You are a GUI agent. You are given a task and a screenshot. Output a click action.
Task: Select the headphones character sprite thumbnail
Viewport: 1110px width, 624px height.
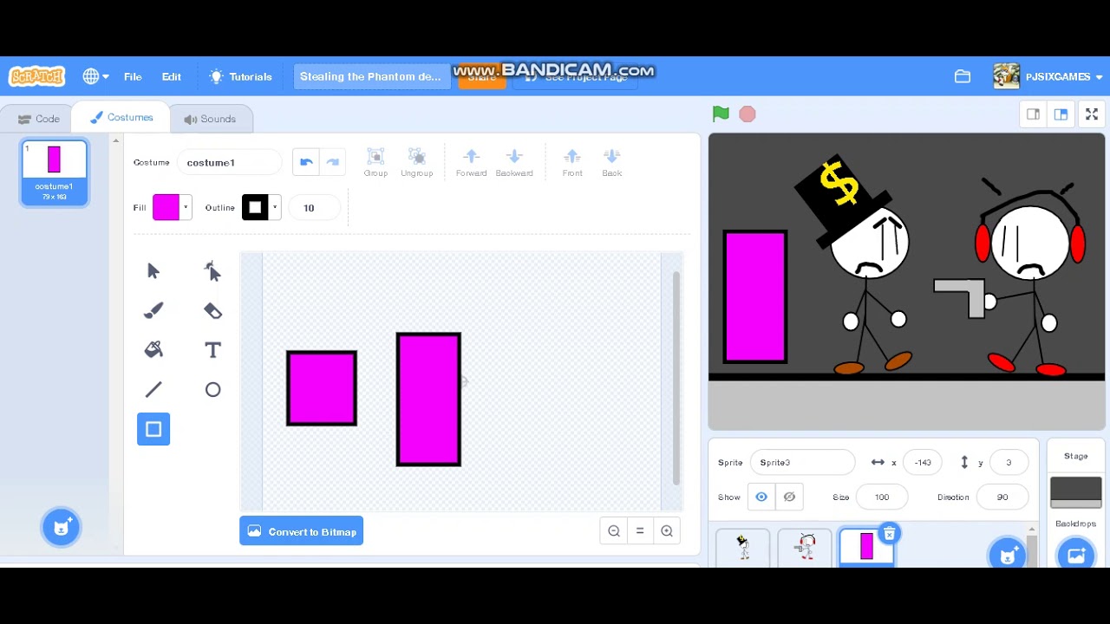click(806, 548)
